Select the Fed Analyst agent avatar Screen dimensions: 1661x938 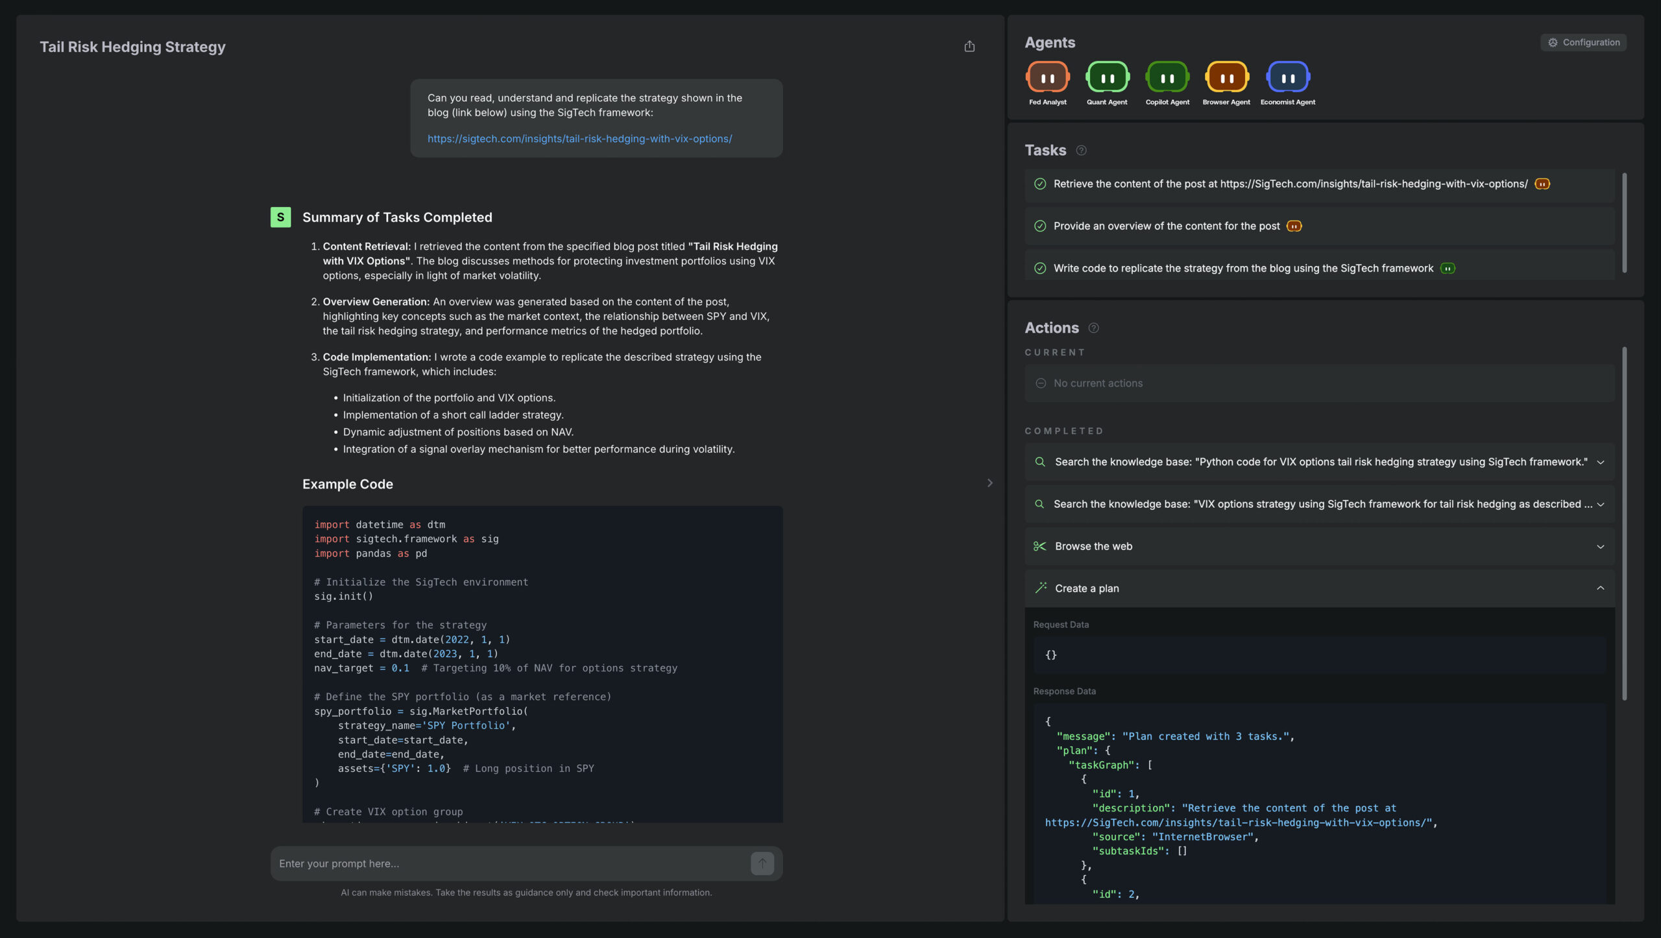point(1047,77)
